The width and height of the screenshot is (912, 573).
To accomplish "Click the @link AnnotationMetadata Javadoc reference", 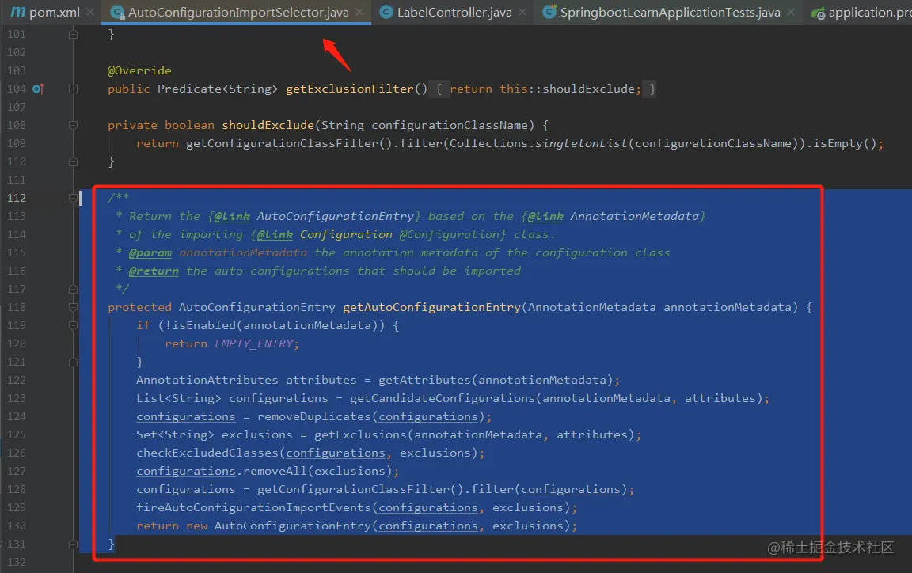I will click(613, 216).
